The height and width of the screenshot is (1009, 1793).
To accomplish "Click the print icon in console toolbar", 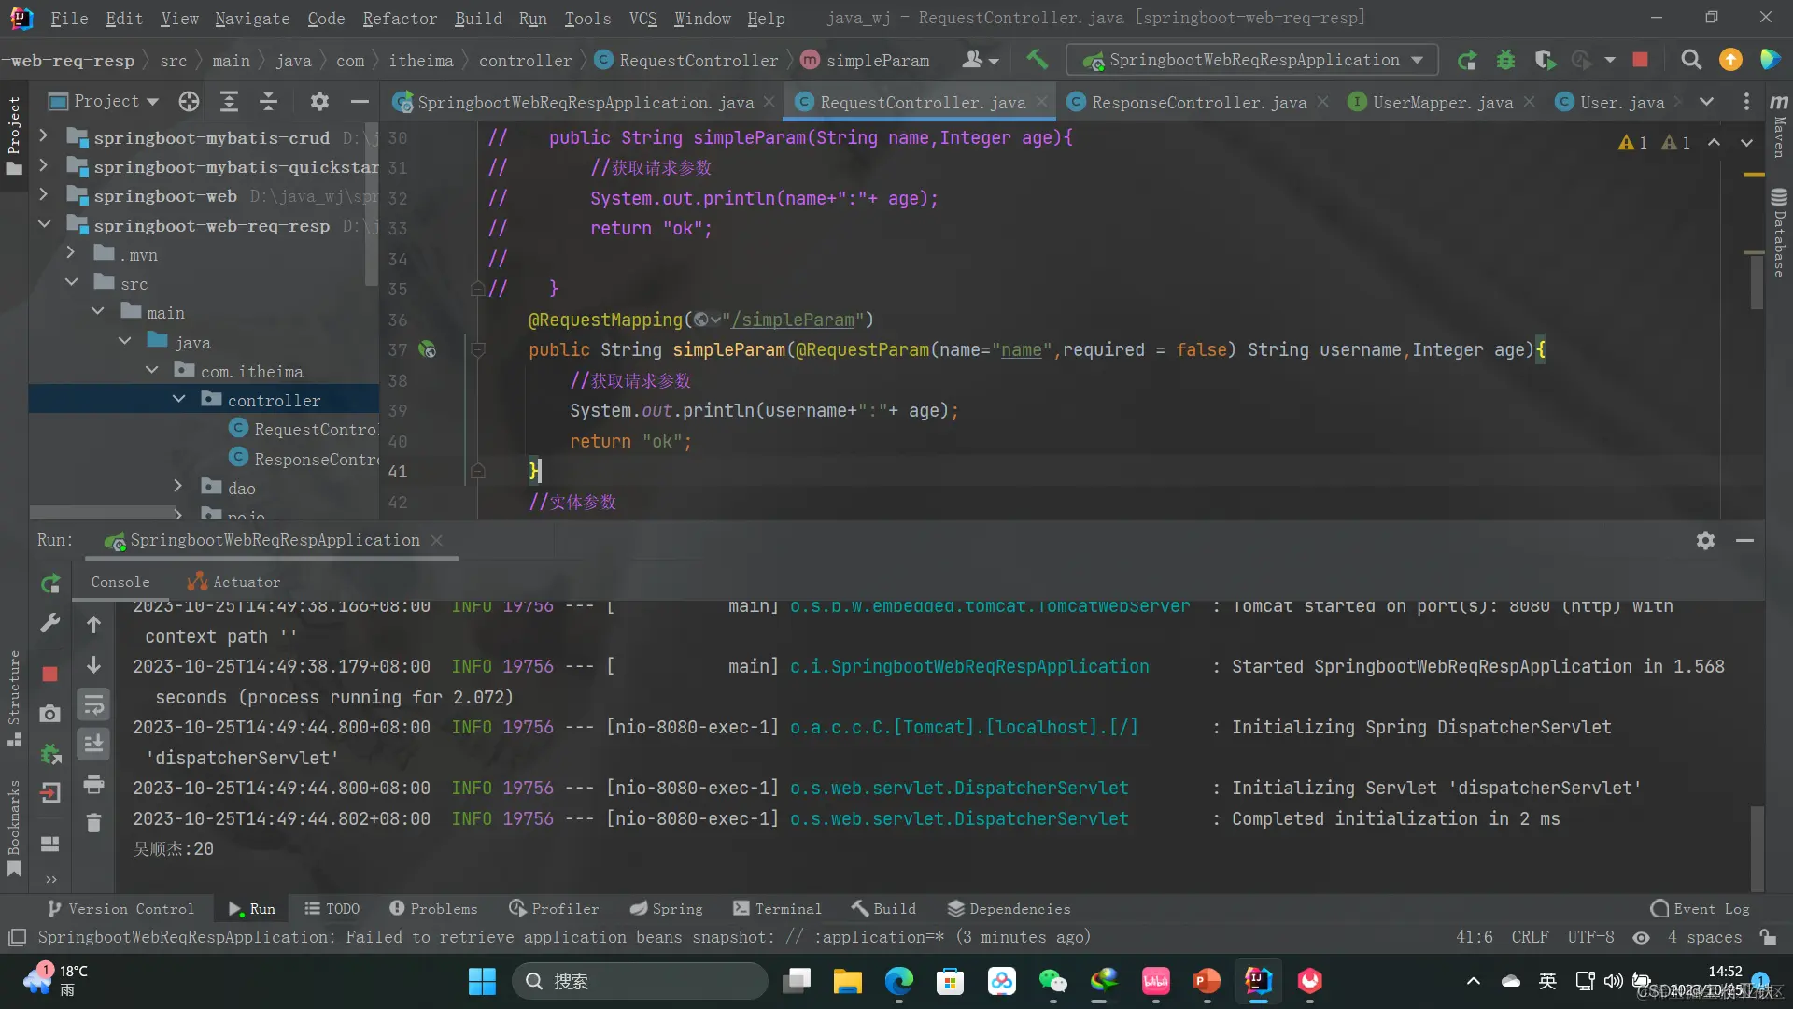I will 93,784.
